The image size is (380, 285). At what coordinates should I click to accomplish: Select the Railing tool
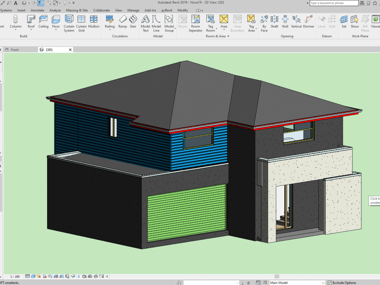tap(110, 24)
